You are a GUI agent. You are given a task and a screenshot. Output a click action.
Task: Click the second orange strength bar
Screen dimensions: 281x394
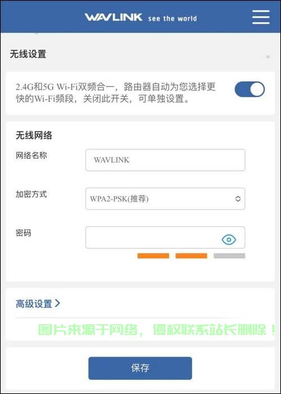191,256
